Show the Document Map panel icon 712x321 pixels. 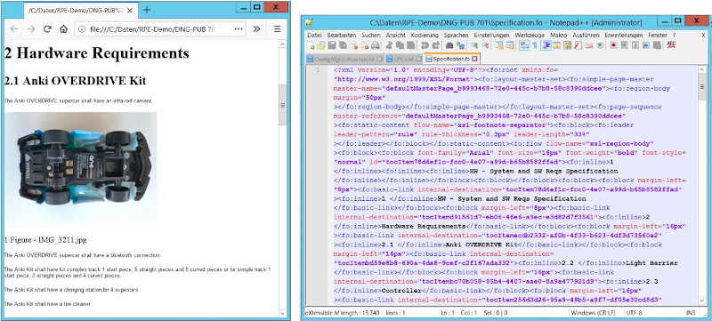coord(567,45)
